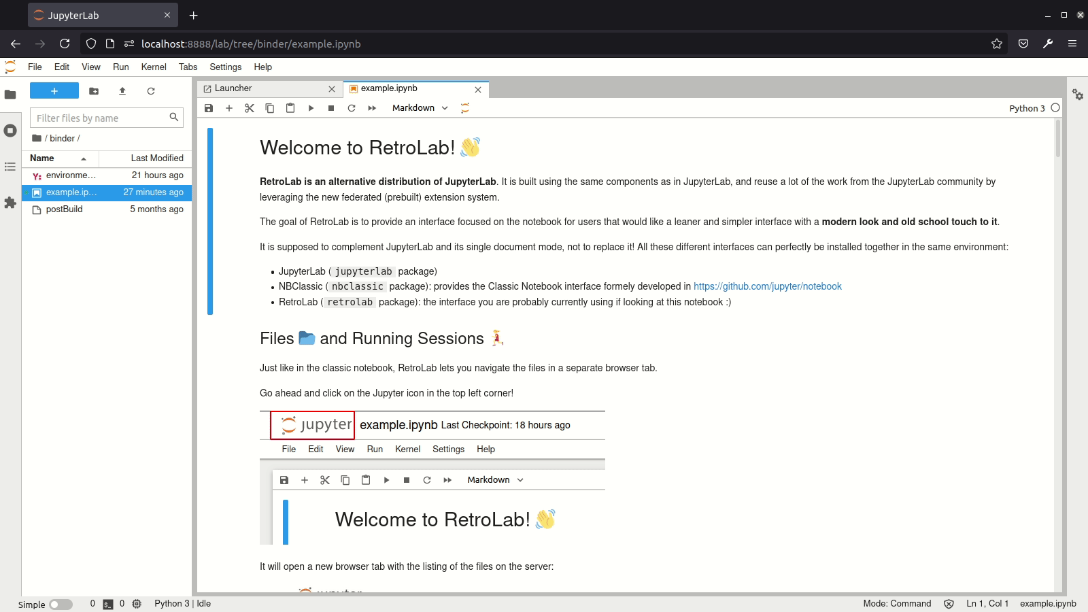Click Python 3 | Idle status

(x=183, y=604)
